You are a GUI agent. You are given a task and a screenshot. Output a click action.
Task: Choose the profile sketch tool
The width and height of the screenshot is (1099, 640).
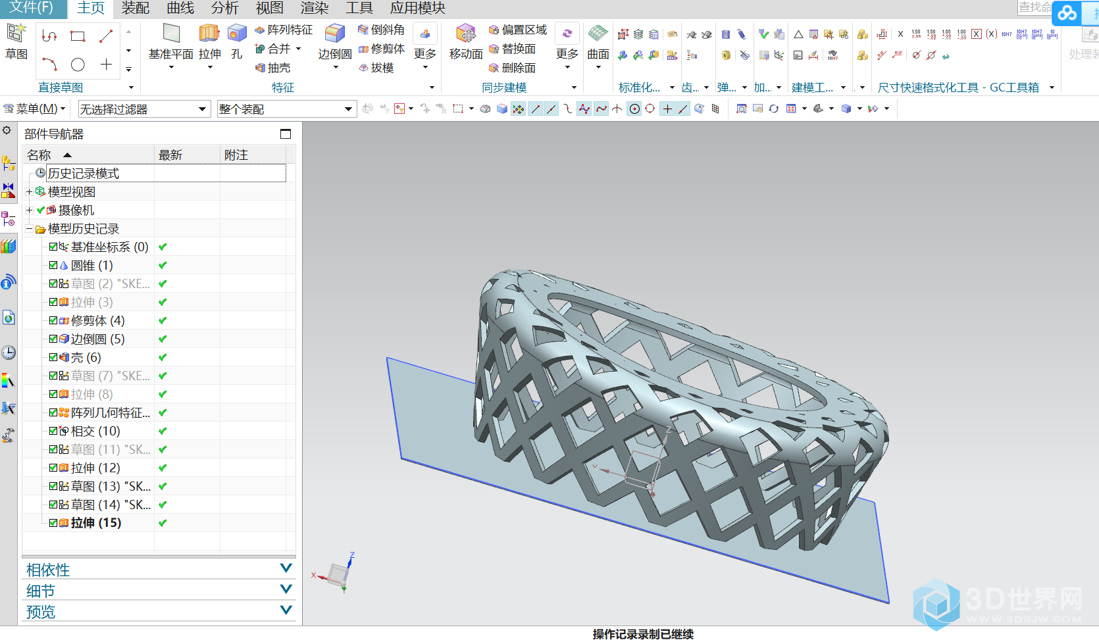pyautogui.click(x=49, y=36)
